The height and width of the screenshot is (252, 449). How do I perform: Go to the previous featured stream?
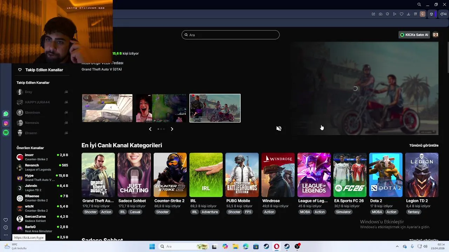pyautogui.click(x=150, y=129)
